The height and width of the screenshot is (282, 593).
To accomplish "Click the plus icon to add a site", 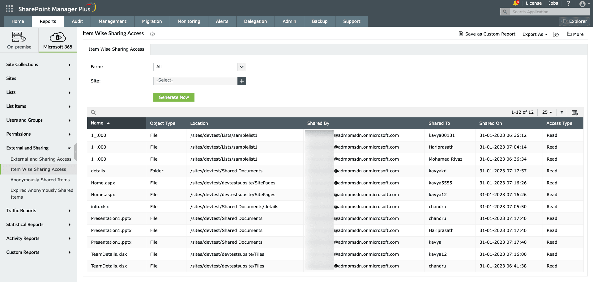I will pos(242,81).
